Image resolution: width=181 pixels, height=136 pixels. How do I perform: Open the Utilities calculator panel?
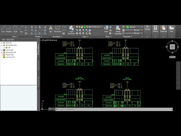(155, 29)
